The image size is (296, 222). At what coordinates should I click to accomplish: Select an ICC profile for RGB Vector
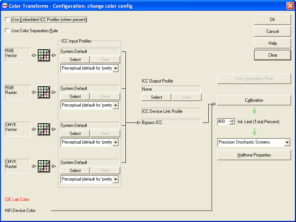pyautogui.click(x=75, y=60)
